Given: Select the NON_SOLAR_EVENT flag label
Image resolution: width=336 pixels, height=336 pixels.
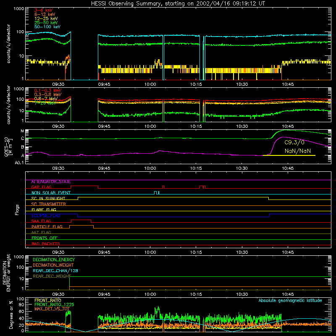Looking at the screenshot, I should (51, 193).
